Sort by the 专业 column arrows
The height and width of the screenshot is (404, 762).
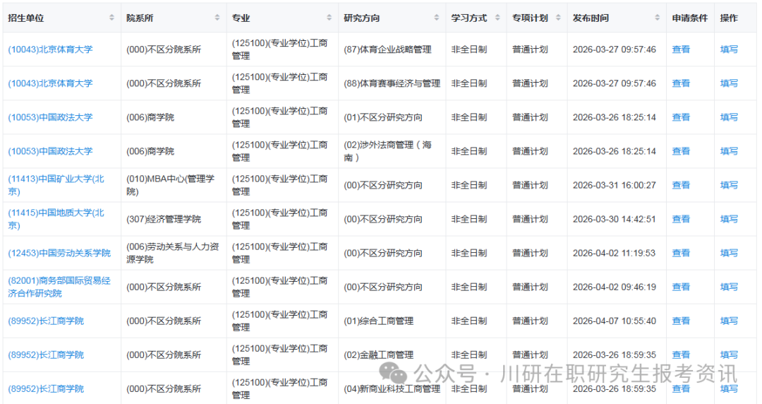pyautogui.click(x=329, y=18)
